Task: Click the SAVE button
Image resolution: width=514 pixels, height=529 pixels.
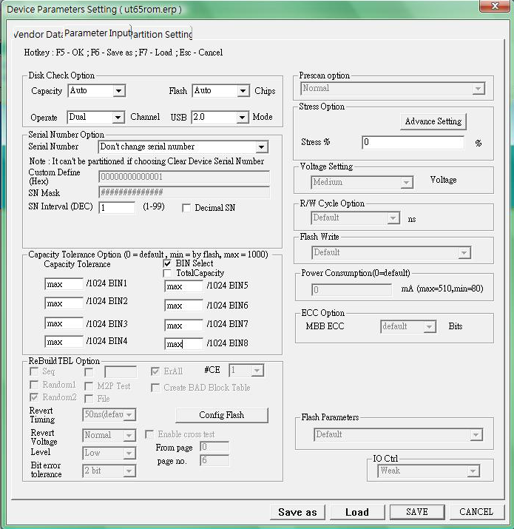Action: (x=417, y=512)
